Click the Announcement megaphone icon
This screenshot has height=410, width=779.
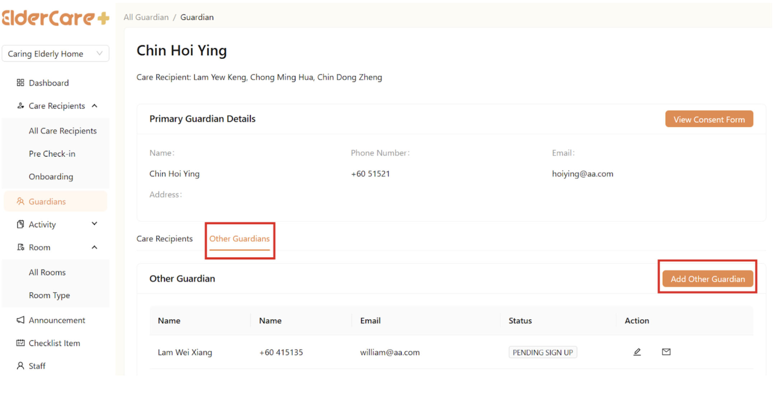20,320
